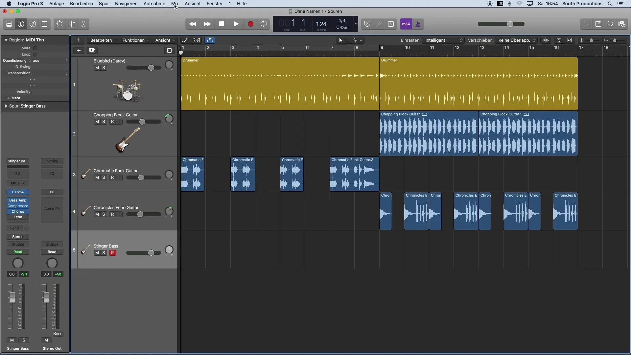Viewport: 631px width, 355px height.
Task: Start playback with the Play button
Action: pos(236,24)
